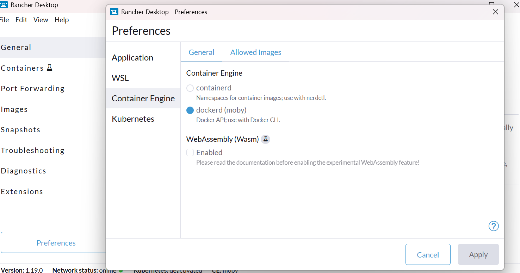Switch to the Allowed Images tab
The height and width of the screenshot is (273, 520).
(256, 52)
